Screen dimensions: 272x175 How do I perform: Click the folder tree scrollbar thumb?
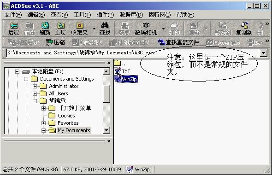click(106, 93)
